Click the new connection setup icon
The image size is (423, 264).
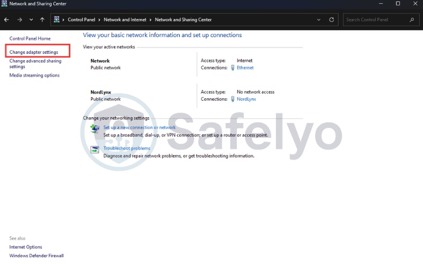95,129
